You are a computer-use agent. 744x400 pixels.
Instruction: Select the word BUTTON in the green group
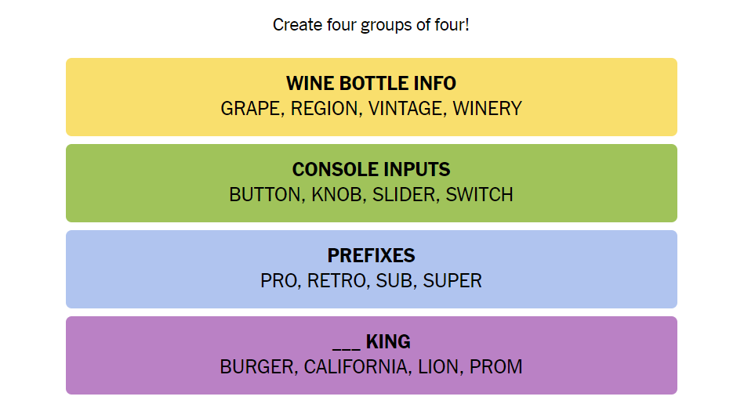click(263, 195)
